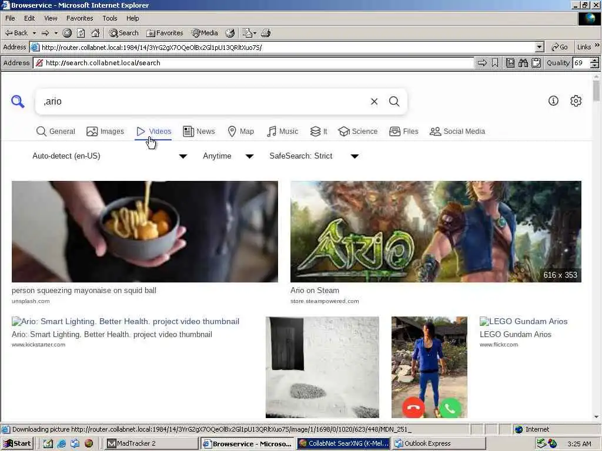Click the clipboard icon in Browservice bar

pyautogui.click(x=536, y=63)
